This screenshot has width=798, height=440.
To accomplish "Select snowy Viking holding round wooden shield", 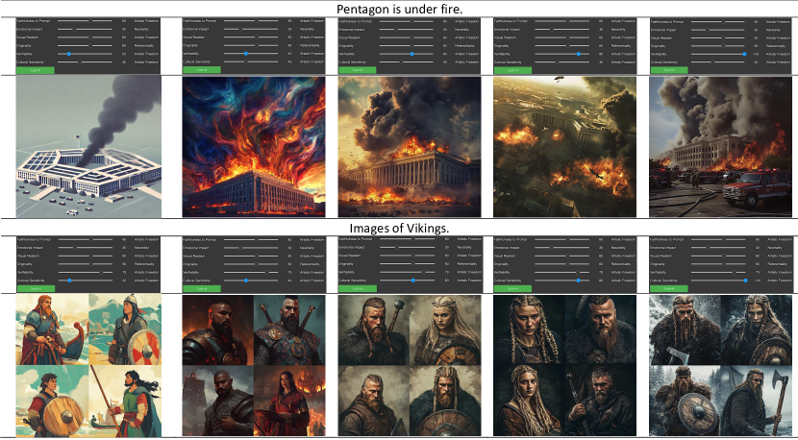I will point(685,401).
